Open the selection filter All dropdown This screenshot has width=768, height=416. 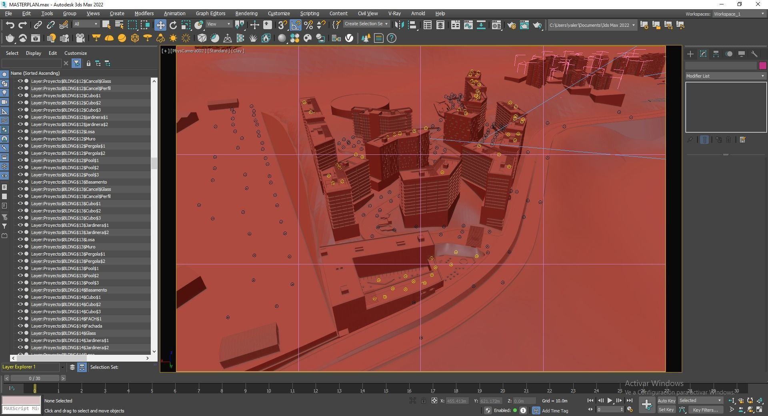coord(86,24)
